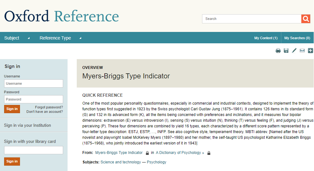Click the plus icon in the toolbar
This screenshot has height=171, width=314.
pos(311,51)
